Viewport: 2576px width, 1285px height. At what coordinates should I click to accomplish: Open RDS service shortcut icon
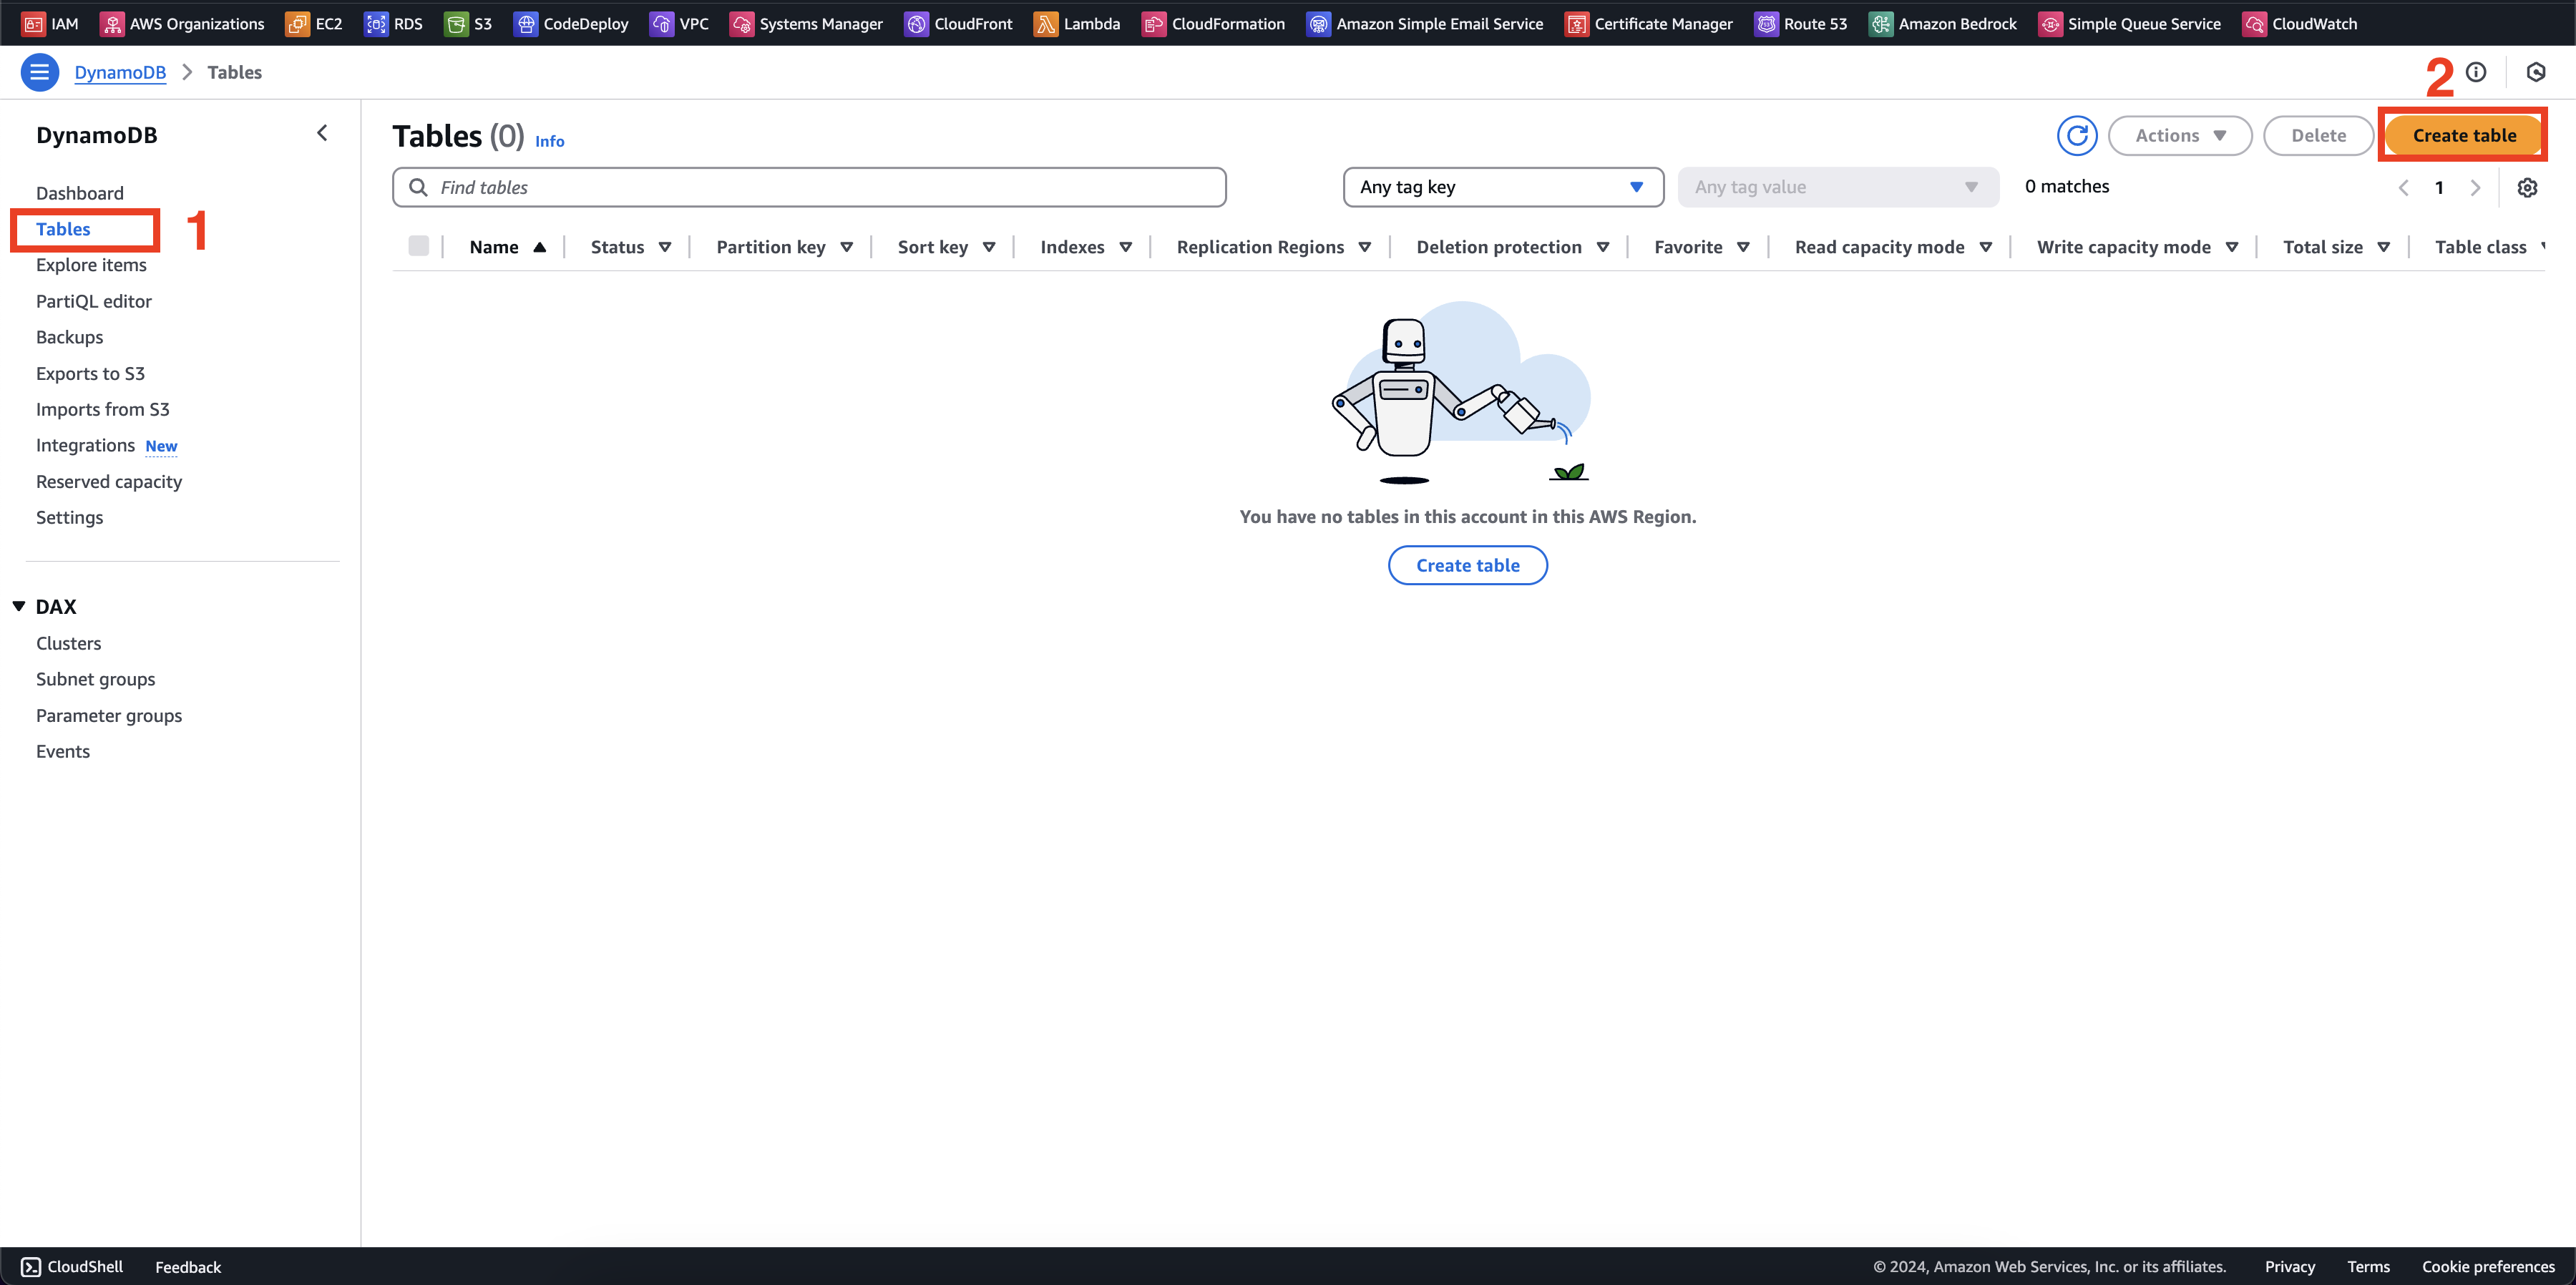(x=376, y=23)
